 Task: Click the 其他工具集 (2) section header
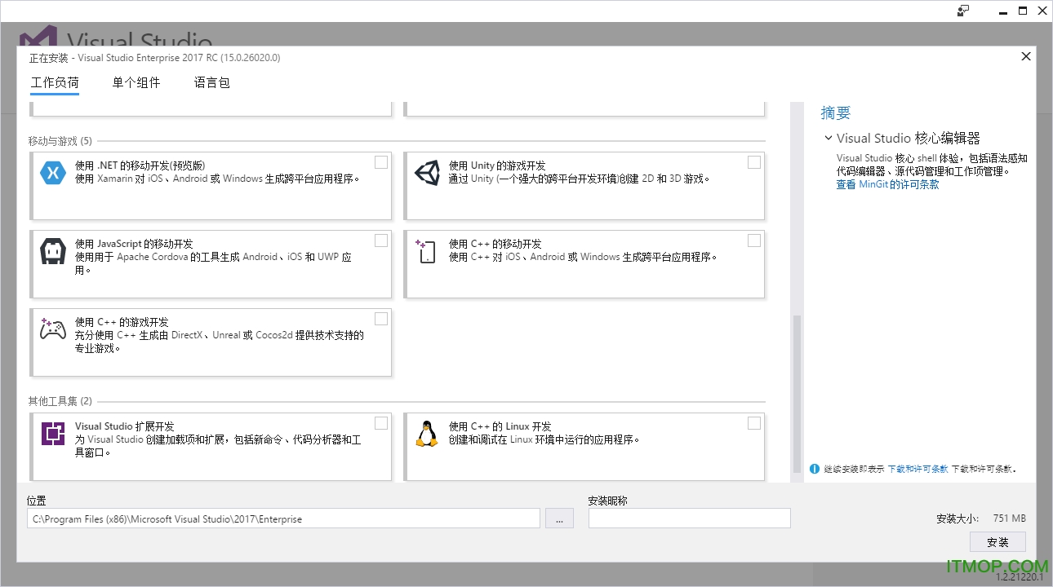60,401
